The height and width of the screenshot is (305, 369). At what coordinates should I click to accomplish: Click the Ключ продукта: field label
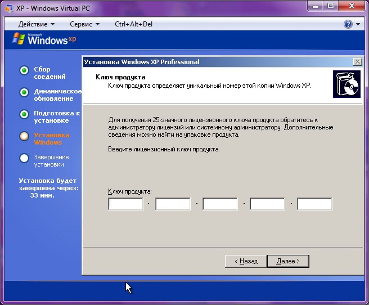130,191
